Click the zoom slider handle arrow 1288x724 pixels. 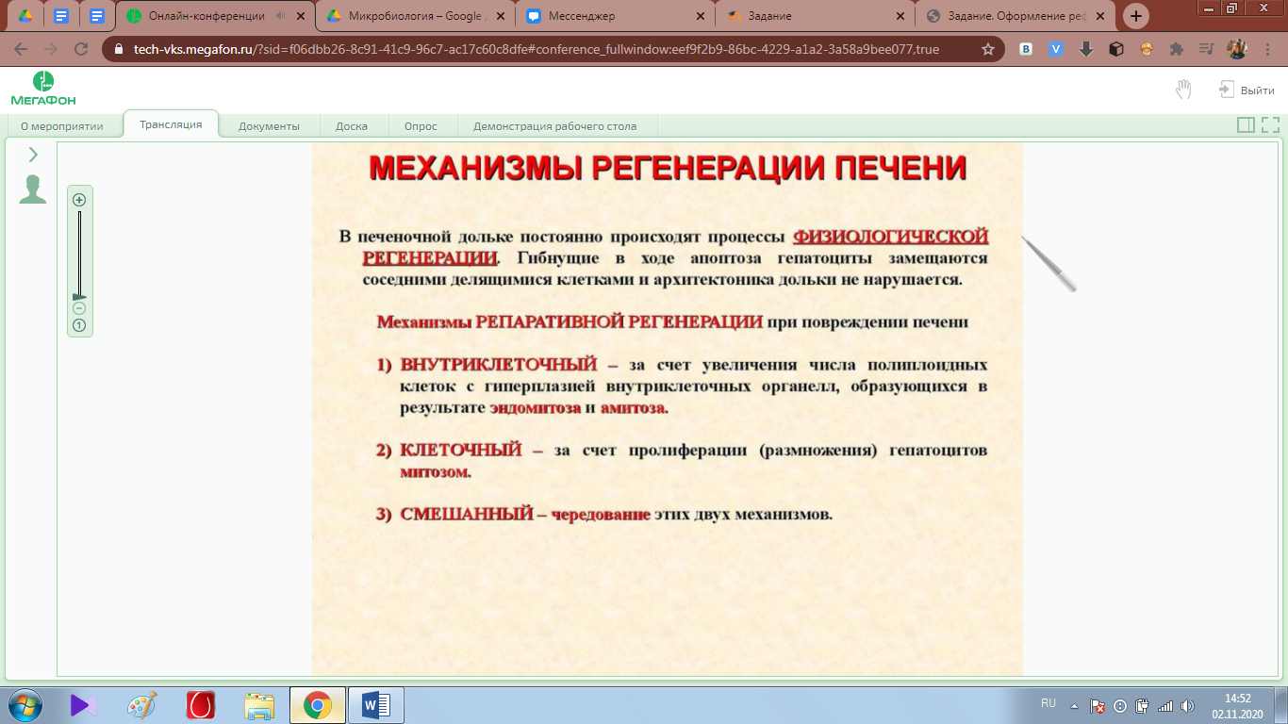79,296
